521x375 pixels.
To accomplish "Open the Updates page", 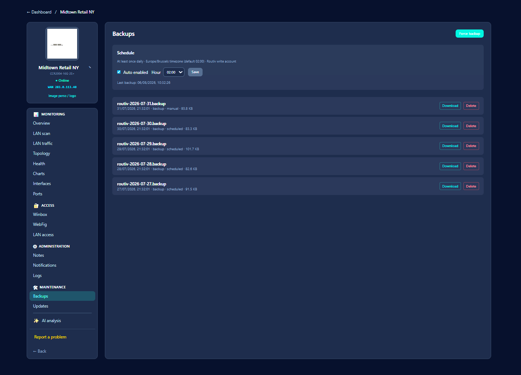I will 62,306.
